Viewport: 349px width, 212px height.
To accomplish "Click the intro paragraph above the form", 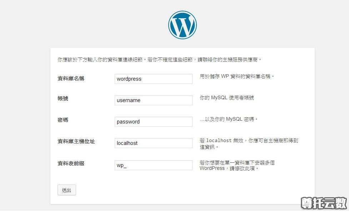I will [160, 60].
